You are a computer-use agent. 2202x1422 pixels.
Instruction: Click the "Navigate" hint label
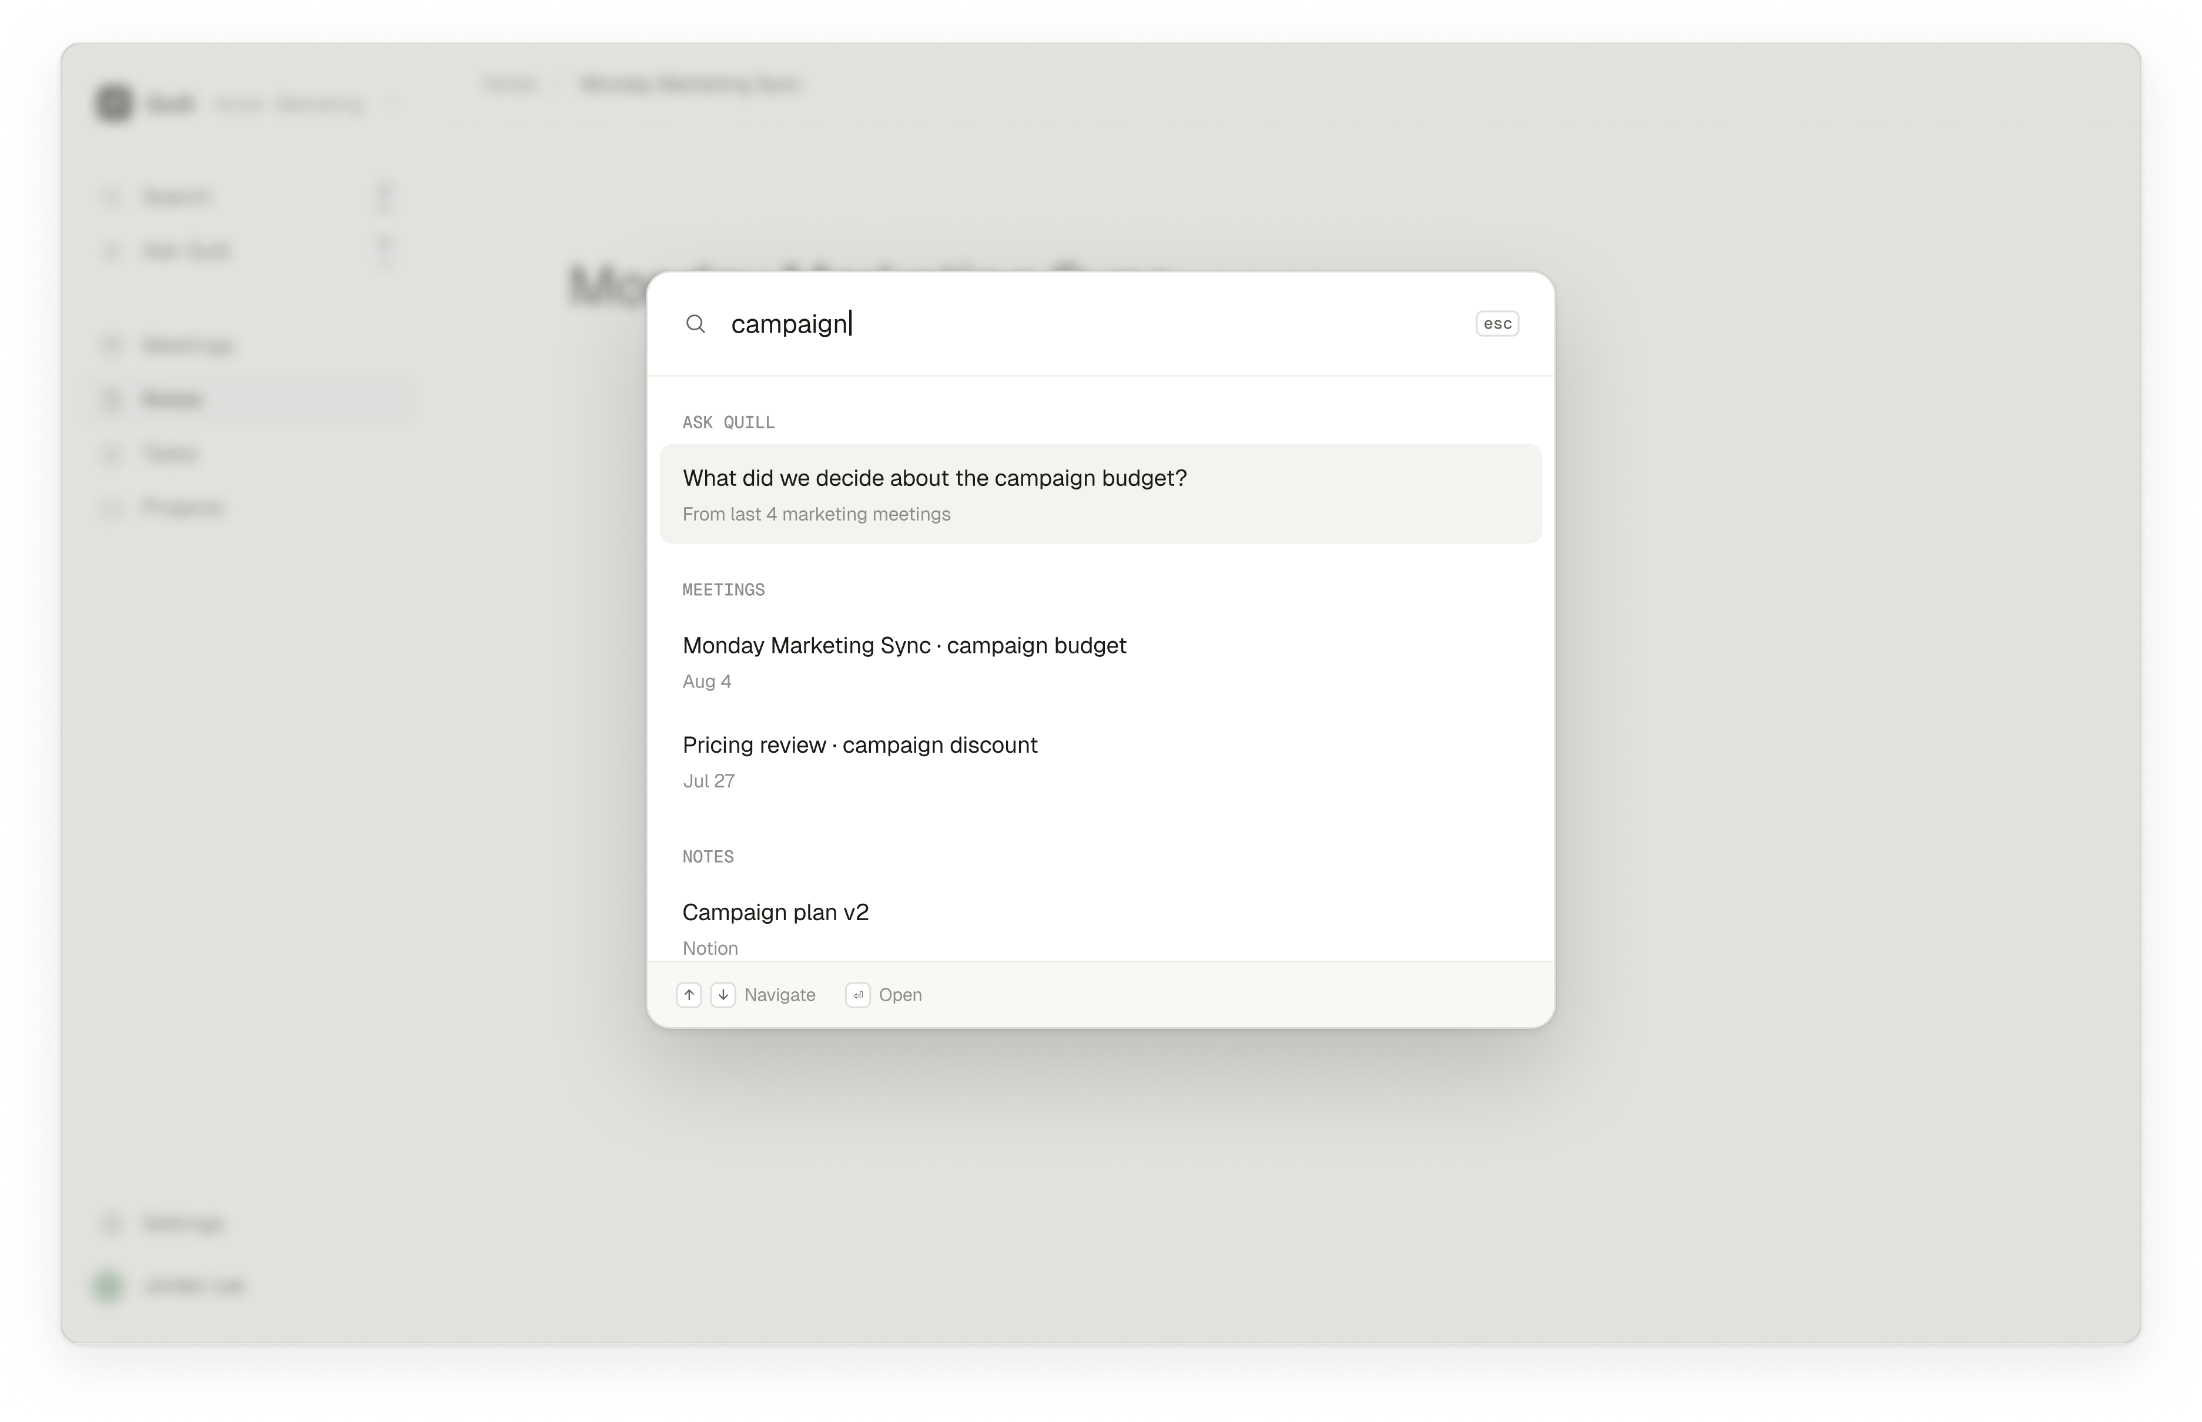pos(780,994)
